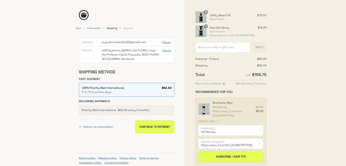Click the Mustache Wax product name
Image resolution: width=346 pixels, height=166 pixels.
click(222, 103)
